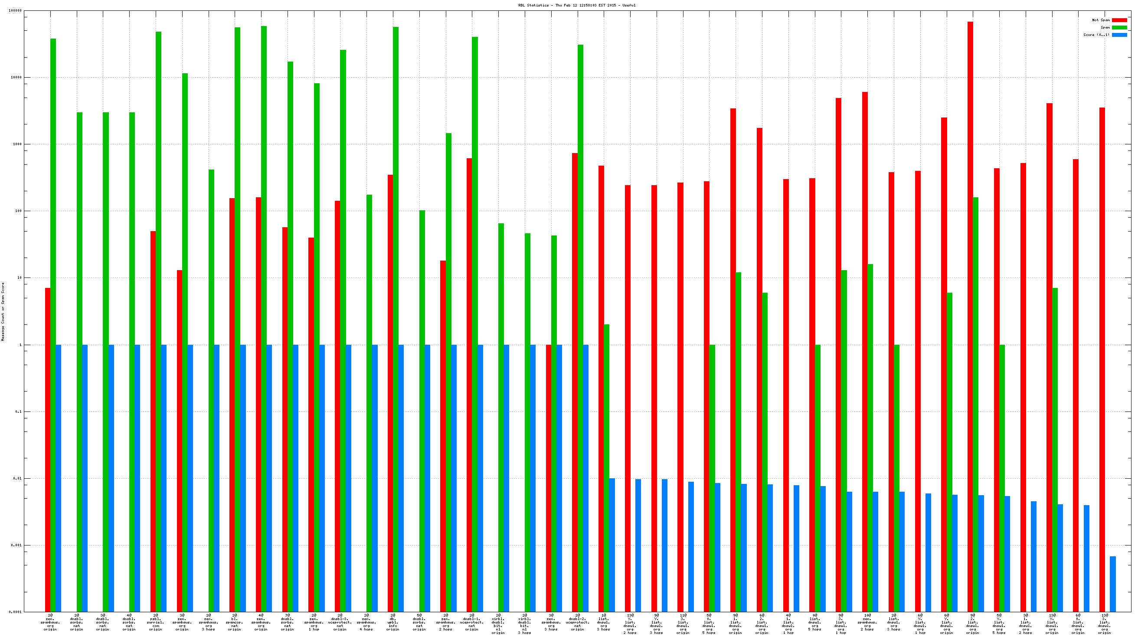This screenshot has height=640, width=1138.
Task: Click the shortest blue Score bar at far right
Action: (1112, 584)
